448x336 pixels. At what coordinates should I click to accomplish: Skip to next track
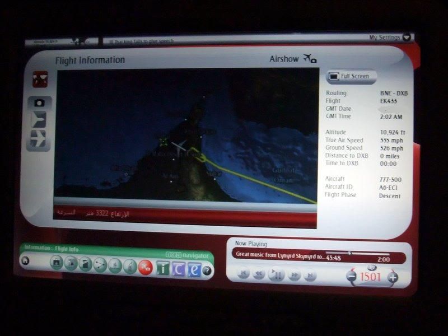coord(310,276)
